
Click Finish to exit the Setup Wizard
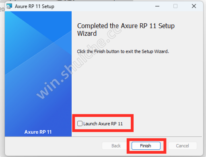[146, 146]
